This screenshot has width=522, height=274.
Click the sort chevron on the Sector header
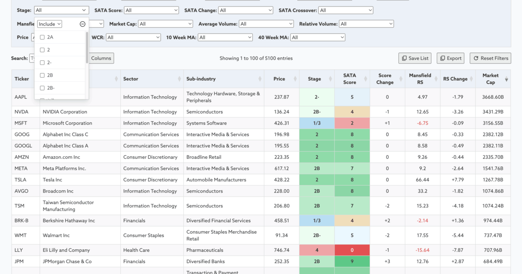pos(180,79)
